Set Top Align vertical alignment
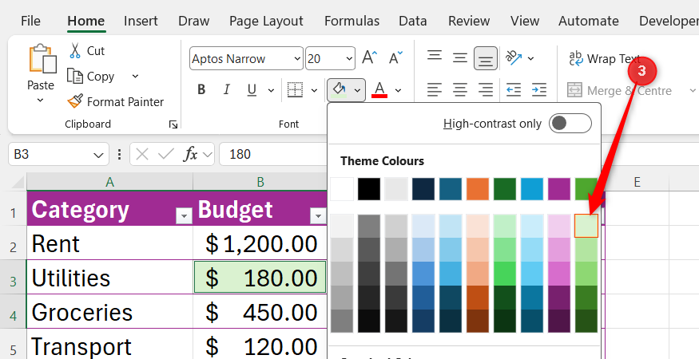Image resolution: width=699 pixels, height=359 pixels. 435,56
